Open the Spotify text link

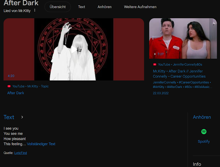coord(204,141)
